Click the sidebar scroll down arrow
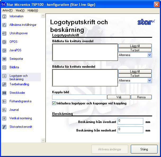 [43, 140]
